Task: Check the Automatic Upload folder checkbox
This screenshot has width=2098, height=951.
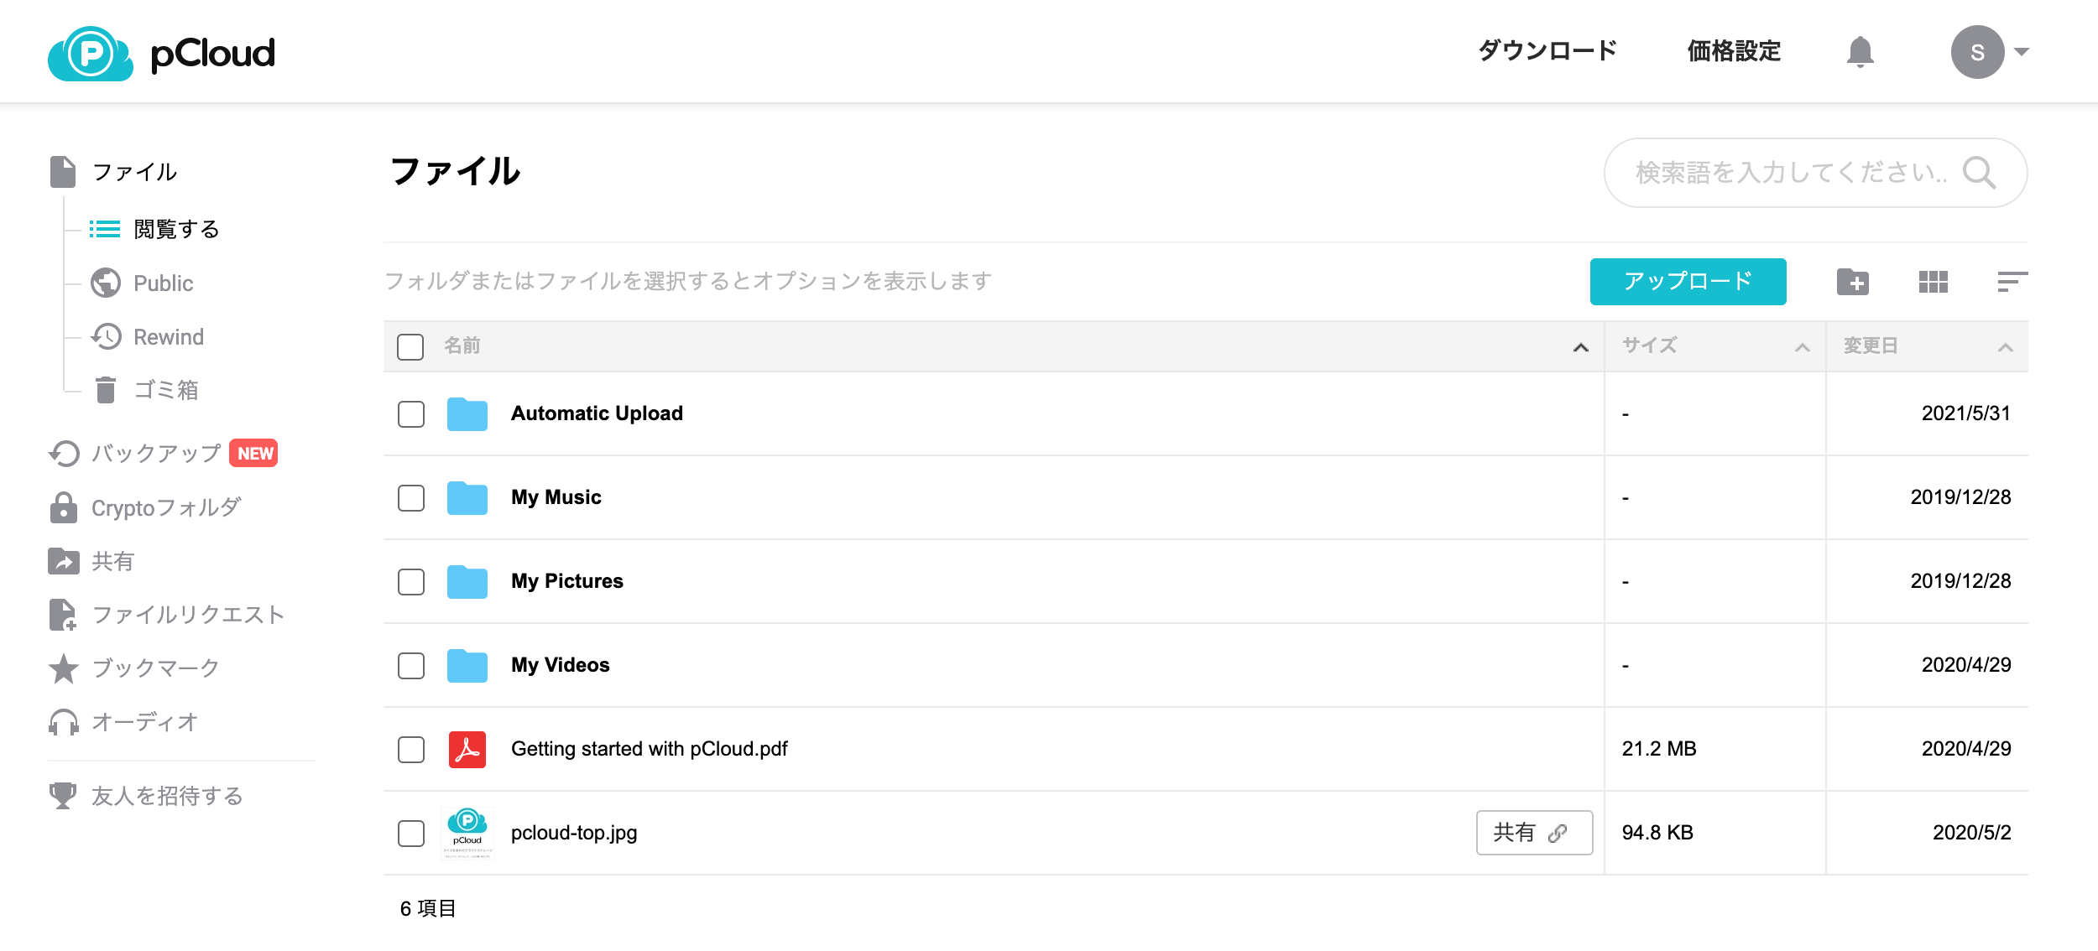Action: 410,414
